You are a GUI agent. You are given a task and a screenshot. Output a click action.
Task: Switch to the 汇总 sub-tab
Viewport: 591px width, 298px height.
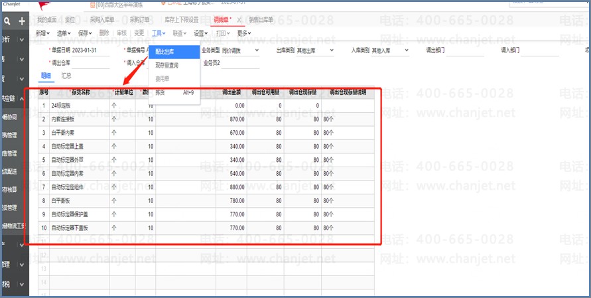66,76
